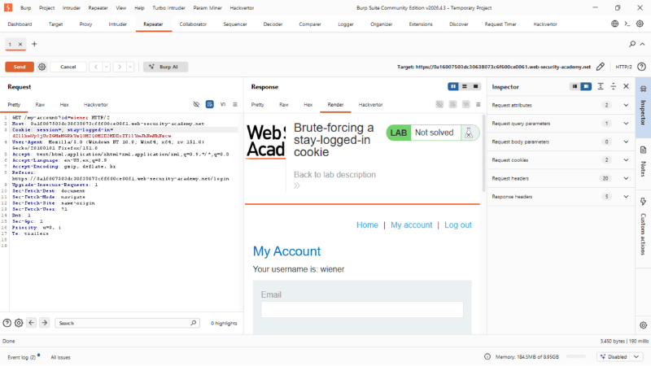This screenshot has width=651, height=366.
Task: Toggle the Request pretty-print wrap button
Action: tap(210, 104)
